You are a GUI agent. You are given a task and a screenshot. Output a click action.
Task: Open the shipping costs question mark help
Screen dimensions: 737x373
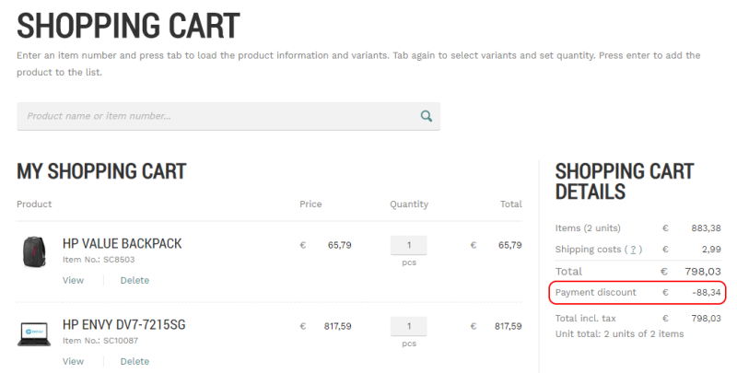pyautogui.click(x=633, y=250)
